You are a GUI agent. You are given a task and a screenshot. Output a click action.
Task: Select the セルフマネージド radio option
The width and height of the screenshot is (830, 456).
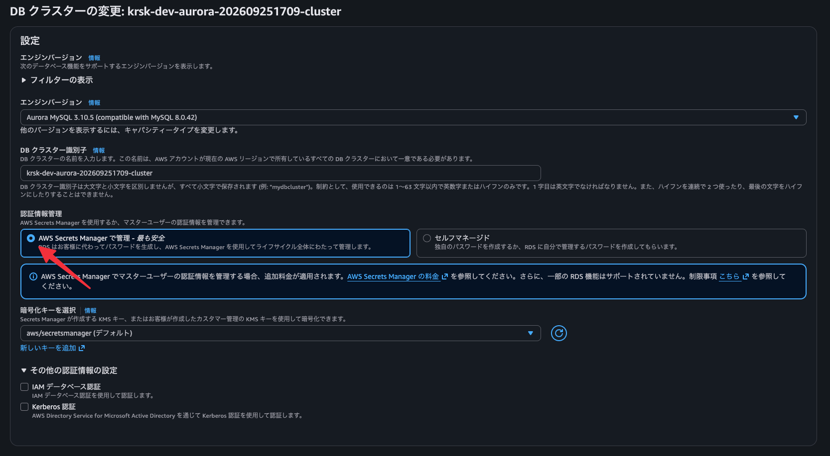tap(427, 238)
